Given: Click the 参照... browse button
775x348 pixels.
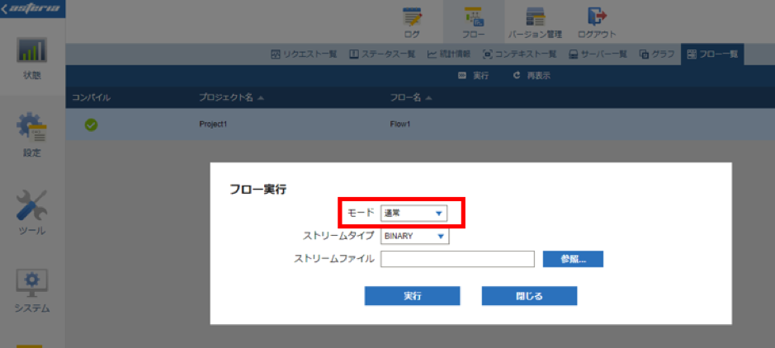Looking at the screenshot, I should pos(574,259).
